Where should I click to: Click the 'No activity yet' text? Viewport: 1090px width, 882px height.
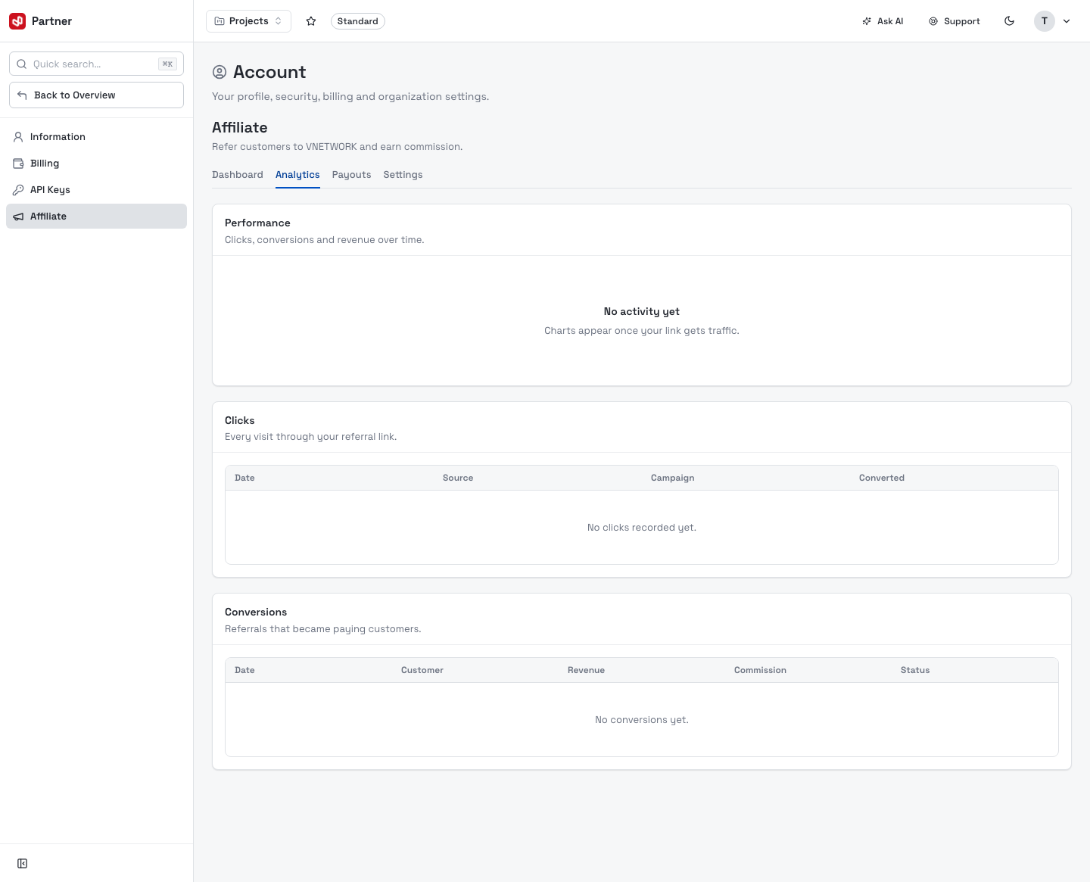pyautogui.click(x=642, y=311)
